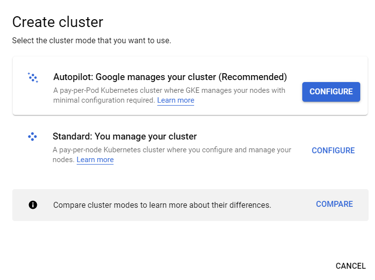
Task: Select the word 'Recommended' in the Autopilot heading
Action: [x=253, y=77]
